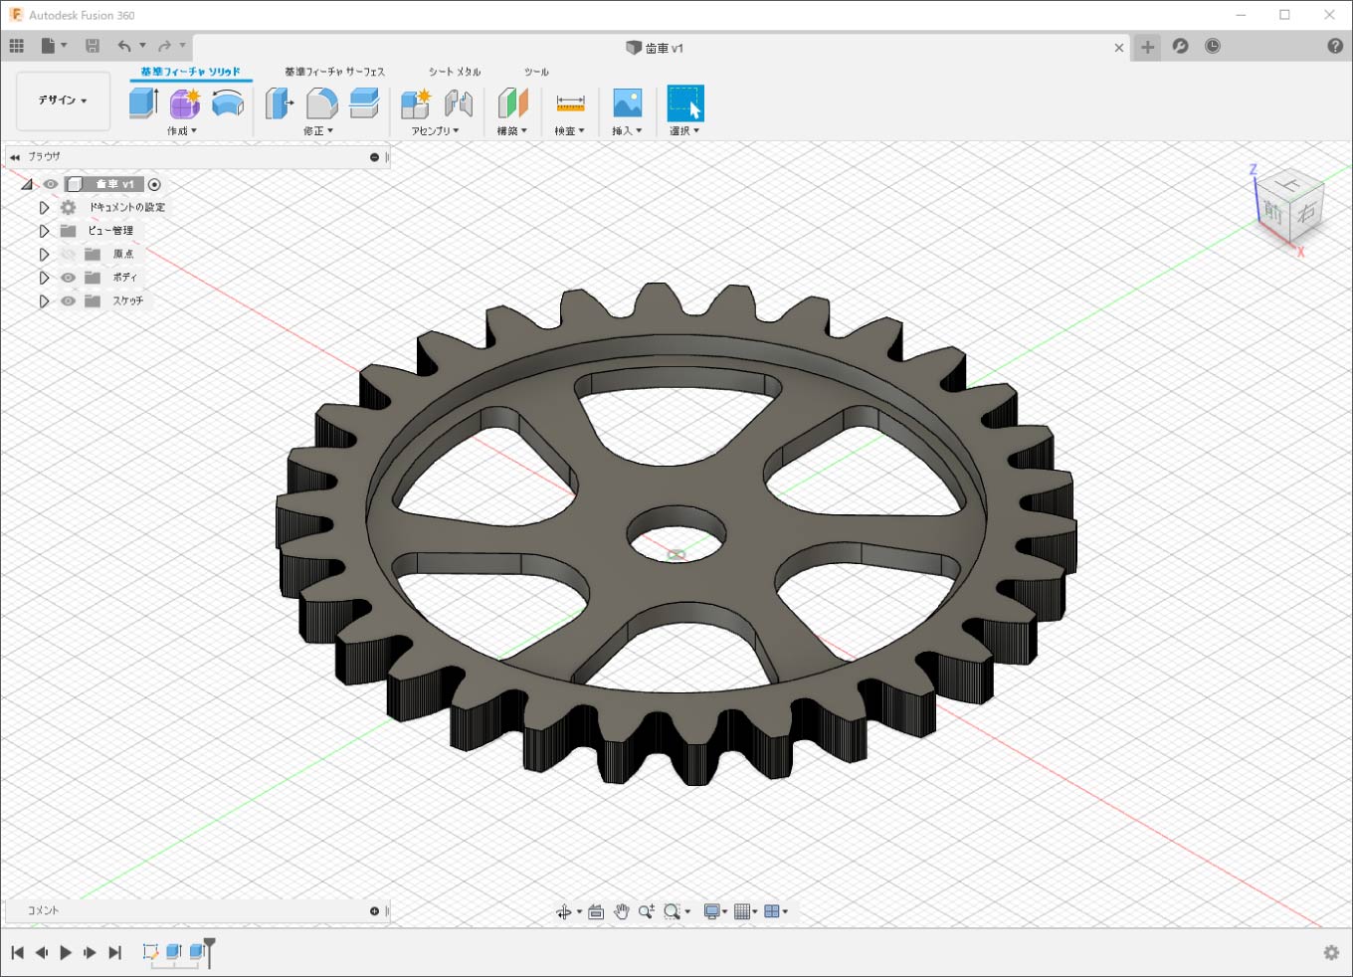Toggle the 歯車 v1 activate radio button

pyautogui.click(x=154, y=184)
